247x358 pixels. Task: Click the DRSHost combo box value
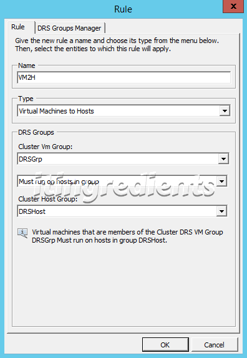click(x=122, y=211)
